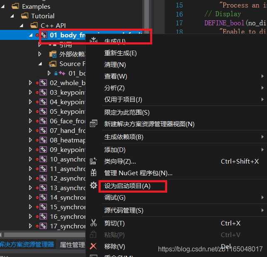Click the C++ API folder icon

pos(34,25)
